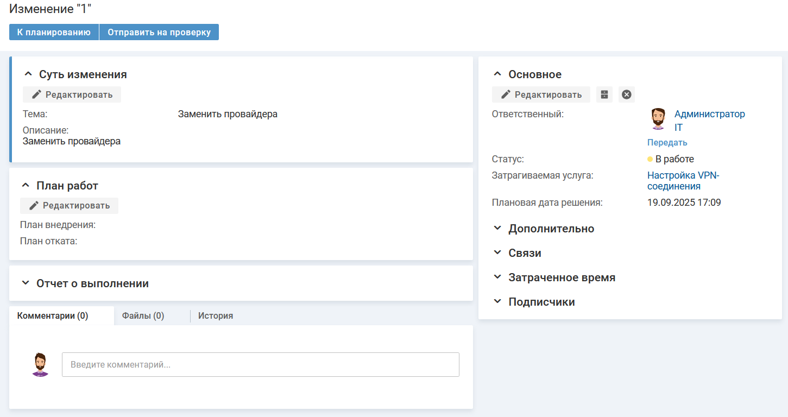Click the user avatar beside comment box
The height and width of the screenshot is (417, 788).
tap(40, 365)
